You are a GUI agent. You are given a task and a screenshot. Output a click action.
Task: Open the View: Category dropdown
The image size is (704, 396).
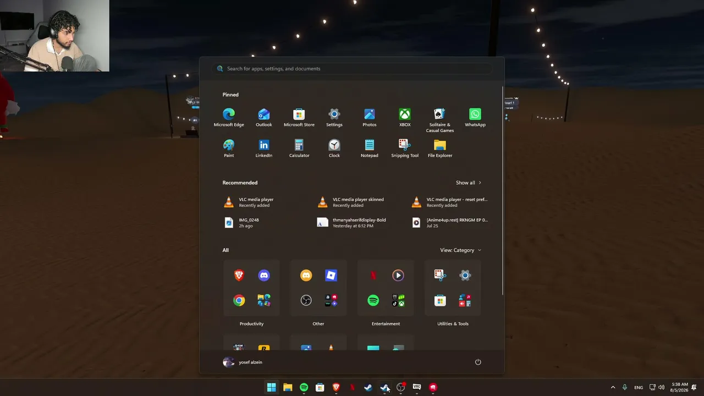(x=461, y=250)
